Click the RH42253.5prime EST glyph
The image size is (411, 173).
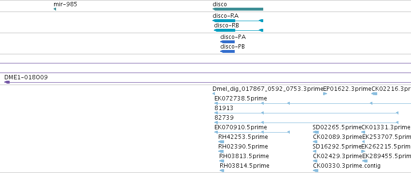tap(221, 142)
